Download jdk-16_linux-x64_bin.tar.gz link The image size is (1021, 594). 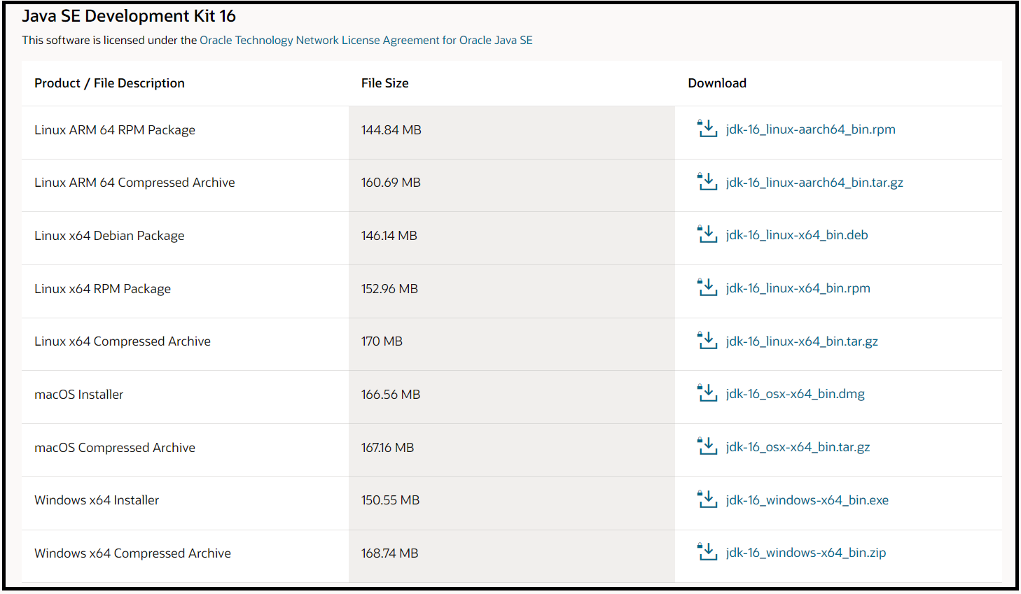[802, 341]
